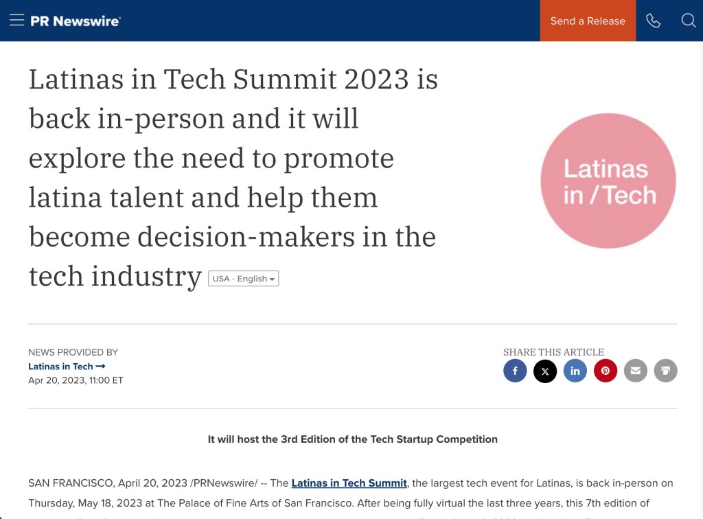The width and height of the screenshot is (703, 519).
Task: Open search with the magnifier icon
Action: [688, 21]
